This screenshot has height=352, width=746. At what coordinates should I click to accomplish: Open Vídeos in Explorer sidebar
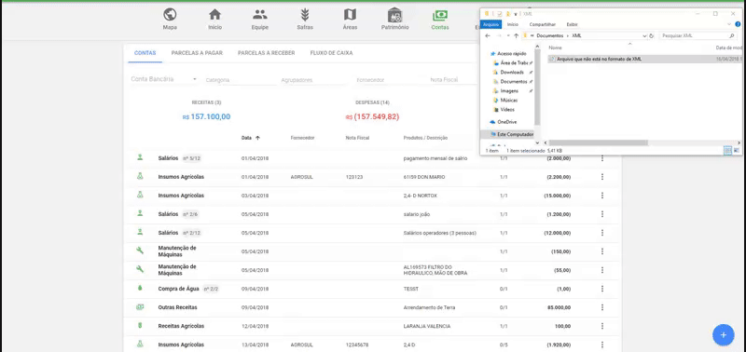(507, 109)
